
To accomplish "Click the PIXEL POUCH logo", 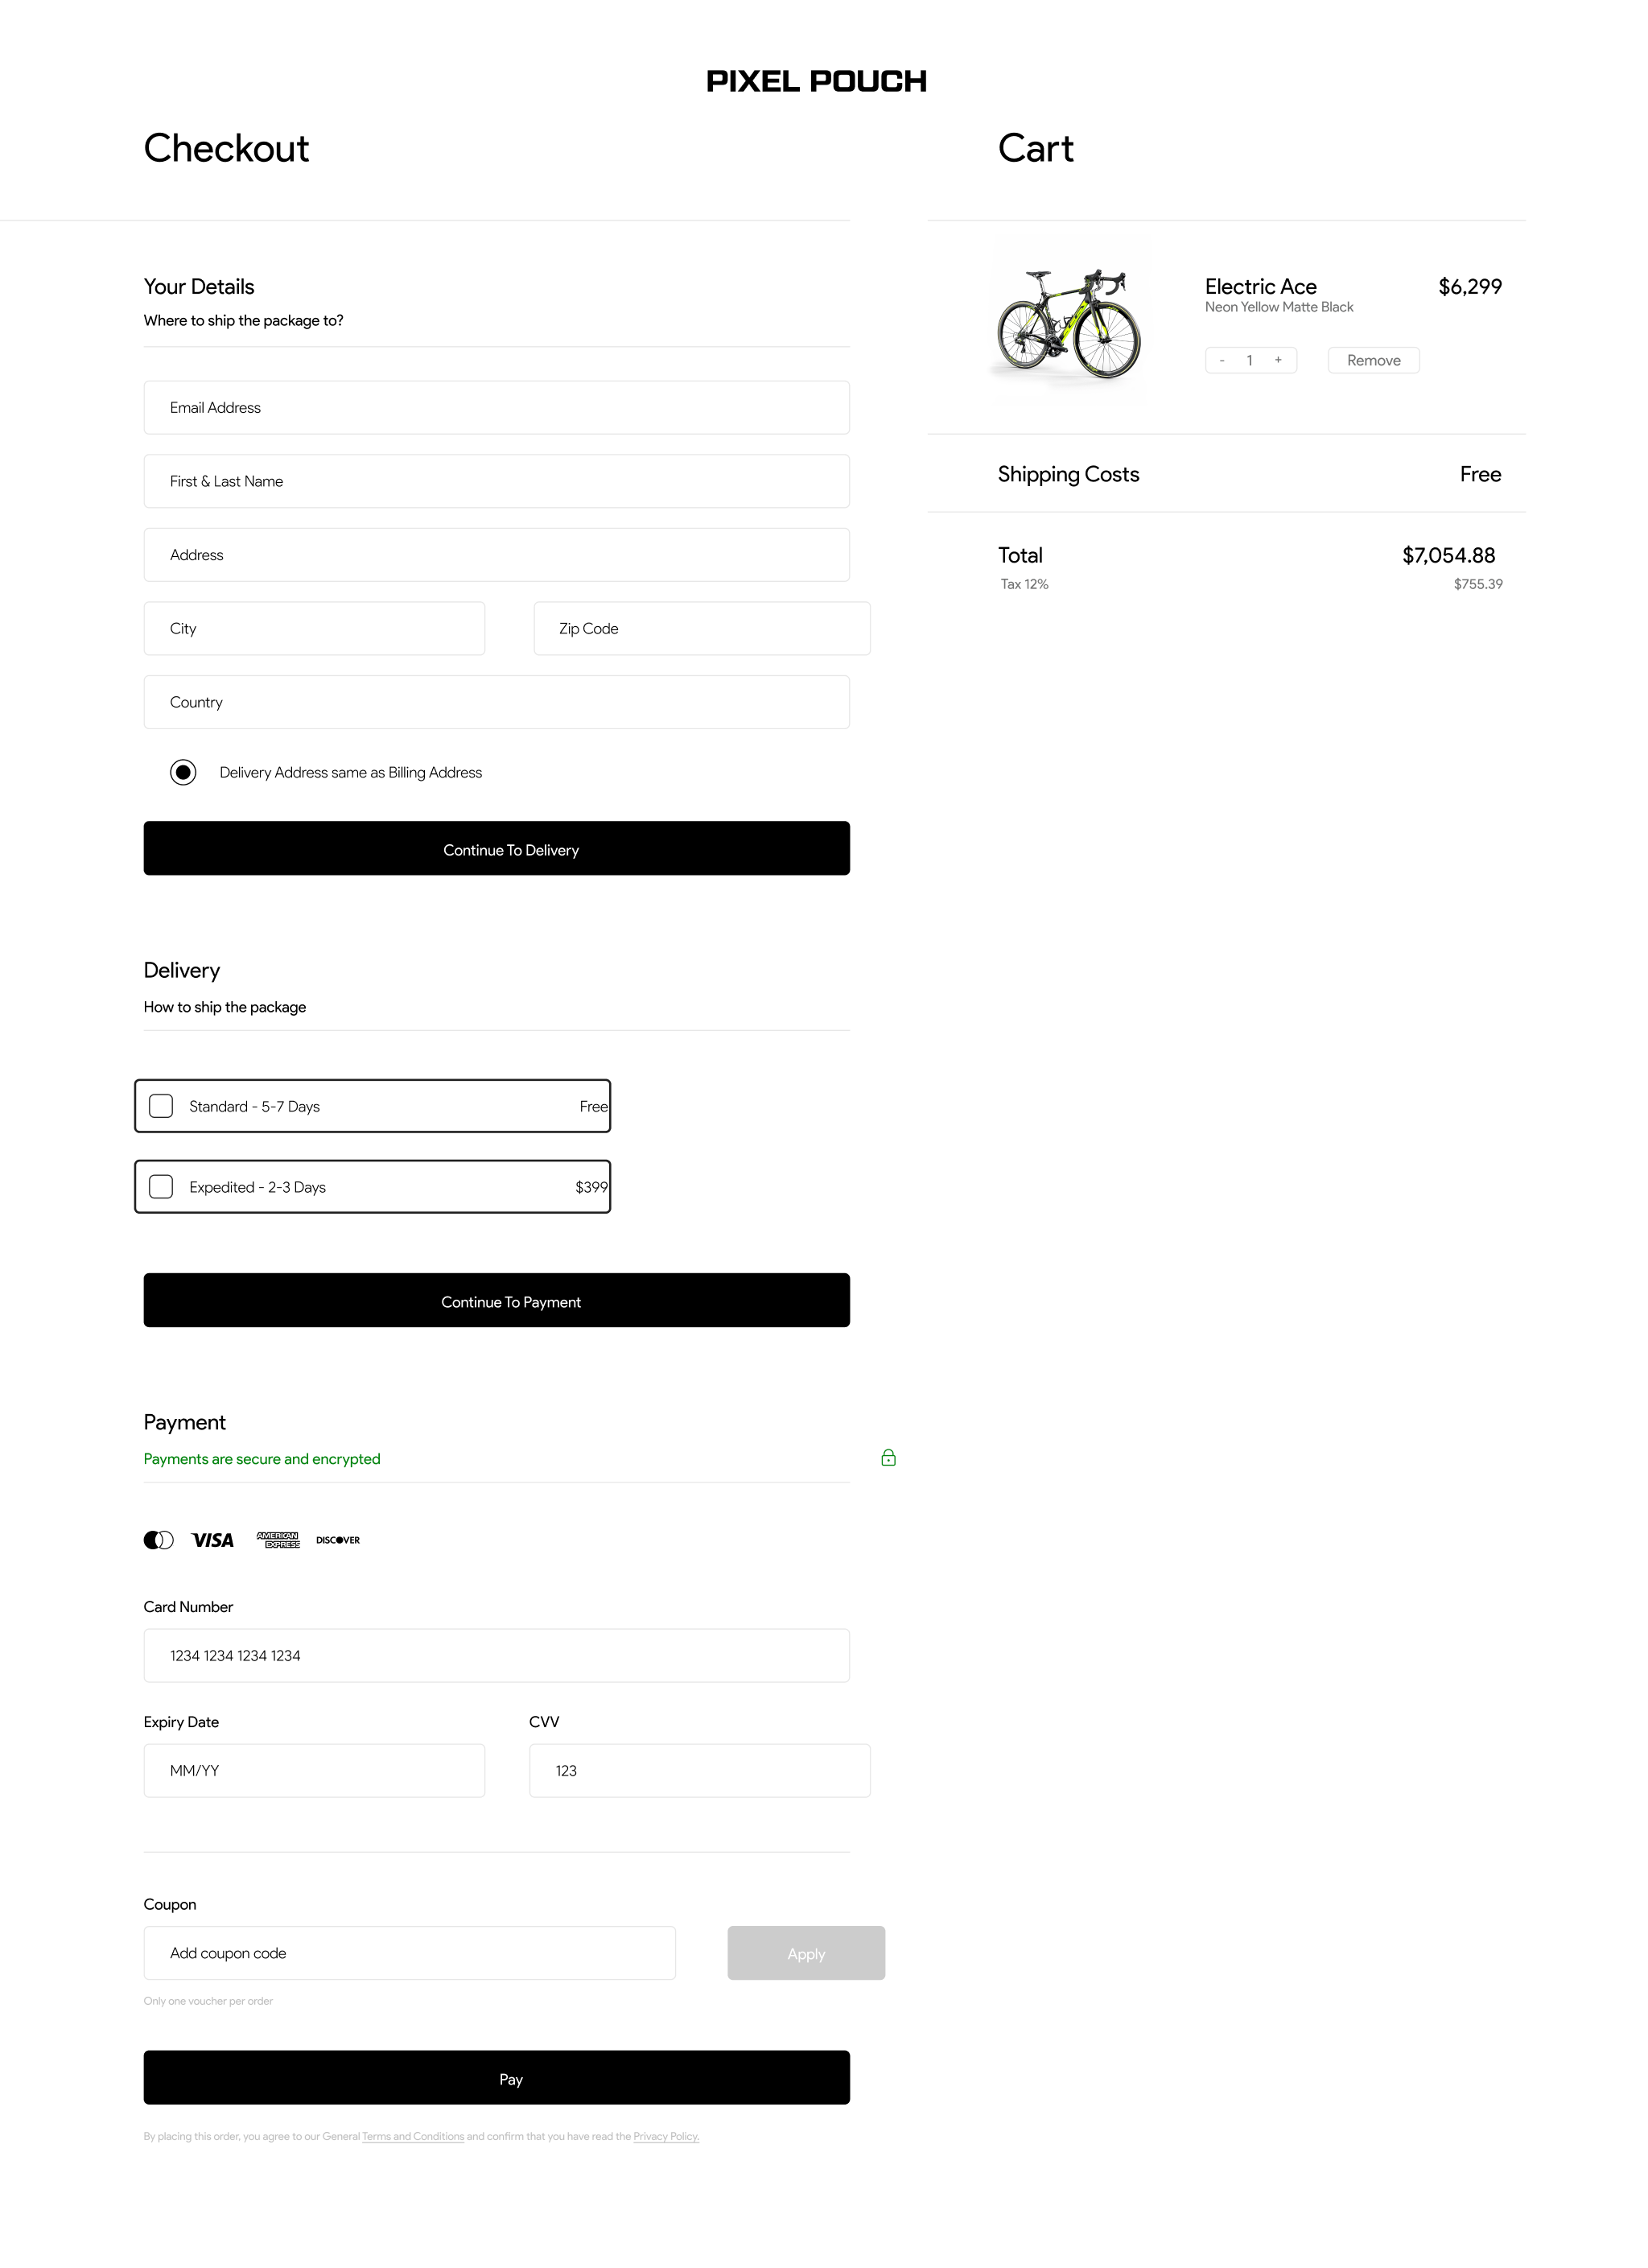I will click(817, 80).
